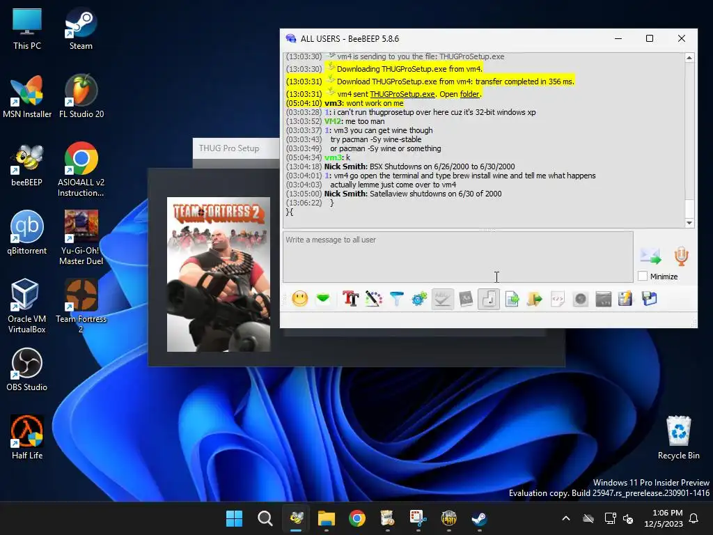Select the Steam desktop shortcut

coord(81,29)
